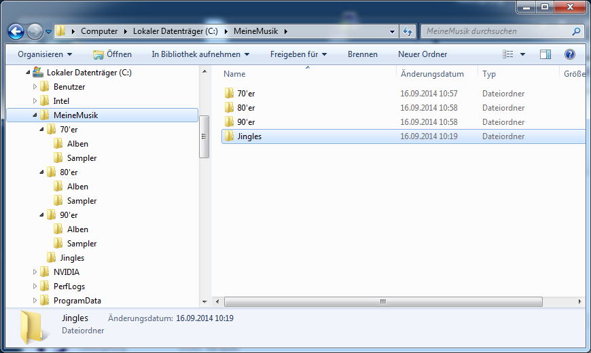Viewport: 591px width, 353px height.
Task: Expand the Benutzer folder node
Action: point(35,87)
